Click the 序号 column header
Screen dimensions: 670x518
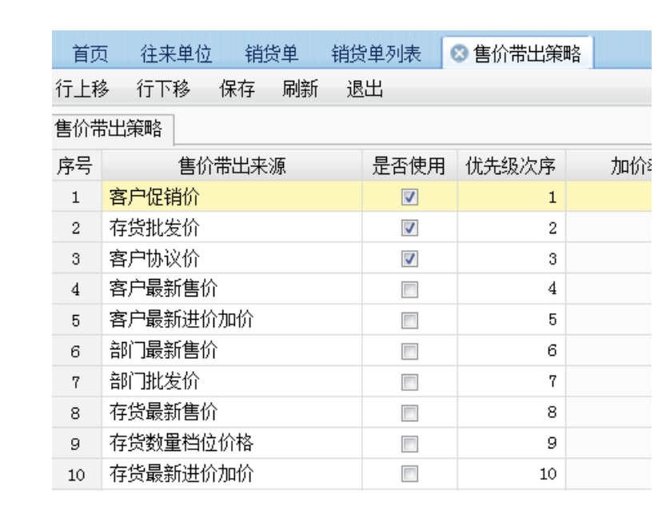(x=77, y=165)
